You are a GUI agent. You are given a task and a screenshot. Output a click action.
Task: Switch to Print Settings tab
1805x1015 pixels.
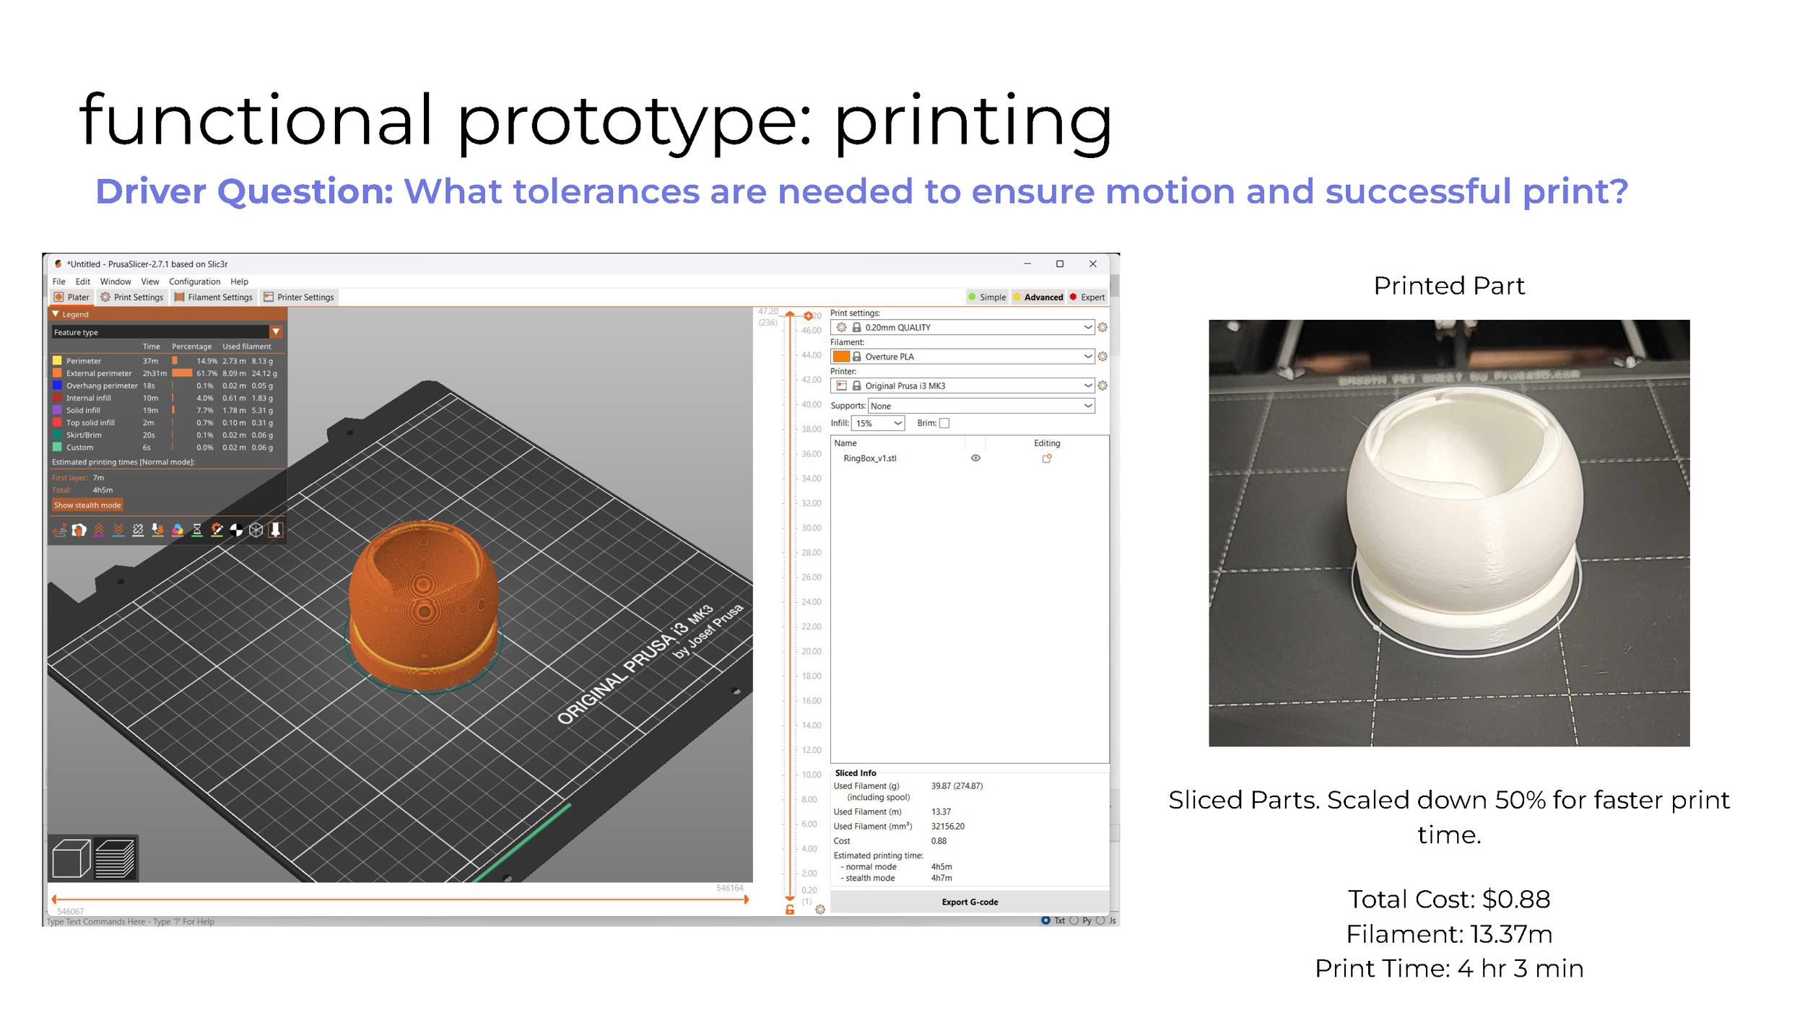[x=132, y=297]
